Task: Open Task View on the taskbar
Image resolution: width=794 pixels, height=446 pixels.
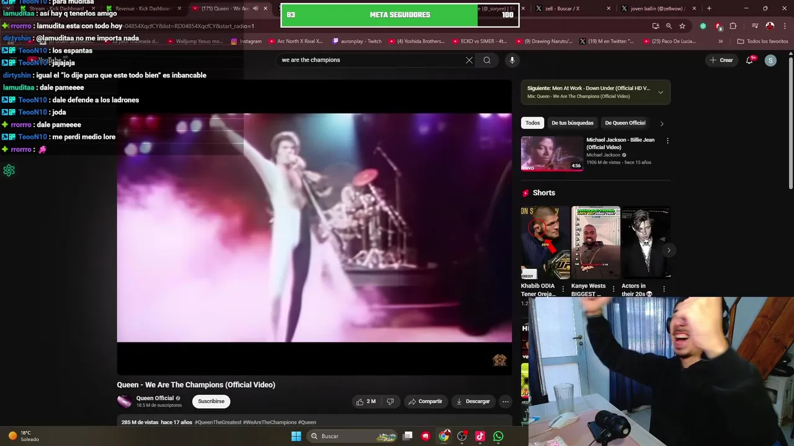Action: 408,436
